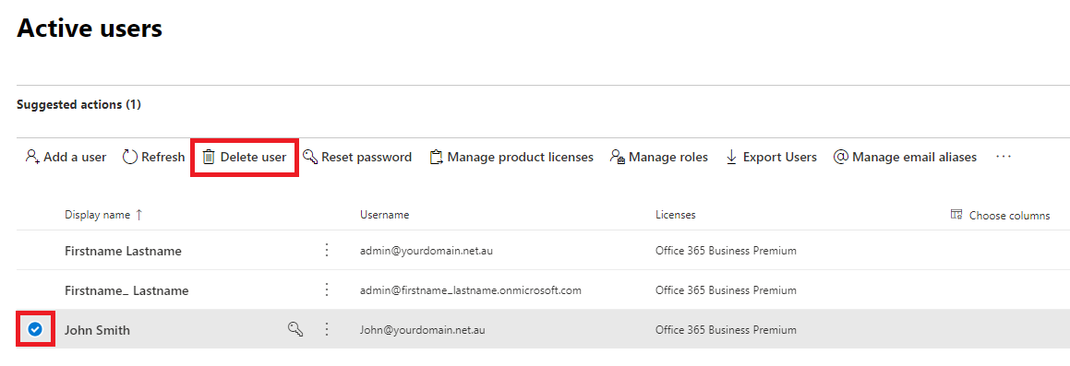Click the license cell for Firstname Lastname
The width and height of the screenshot is (1070, 366).
click(x=726, y=251)
